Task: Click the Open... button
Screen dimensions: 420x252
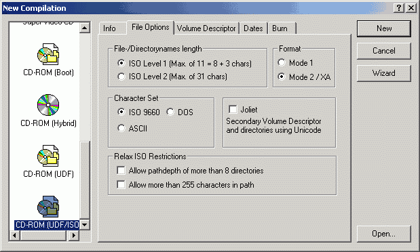Action: pos(384,234)
